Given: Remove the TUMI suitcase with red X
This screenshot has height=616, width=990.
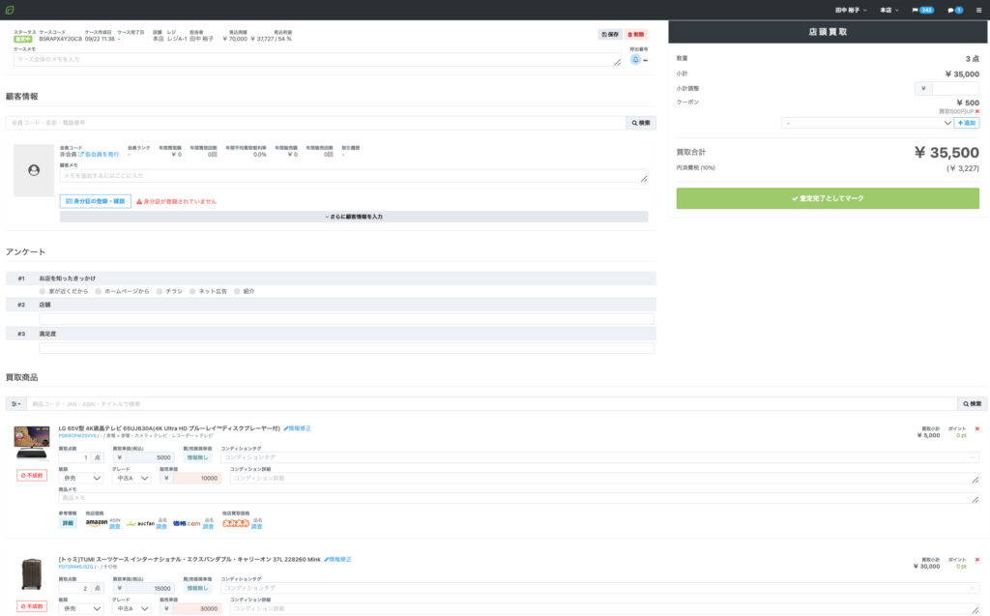Looking at the screenshot, I should tap(977, 560).
